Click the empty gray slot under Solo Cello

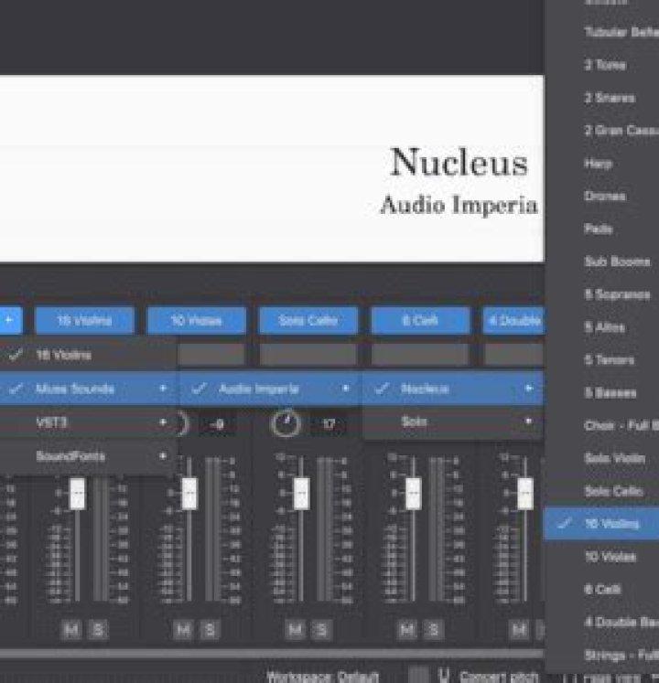pyautogui.click(x=308, y=354)
